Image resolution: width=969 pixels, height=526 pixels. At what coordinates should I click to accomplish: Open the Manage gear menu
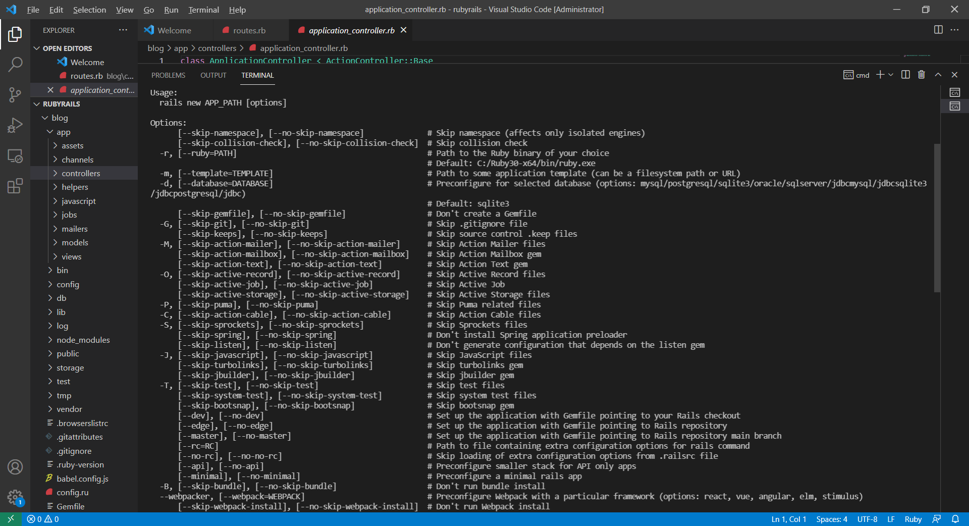coord(15,498)
